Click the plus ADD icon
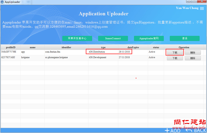207x133 pixels. [x=167, y=131]
